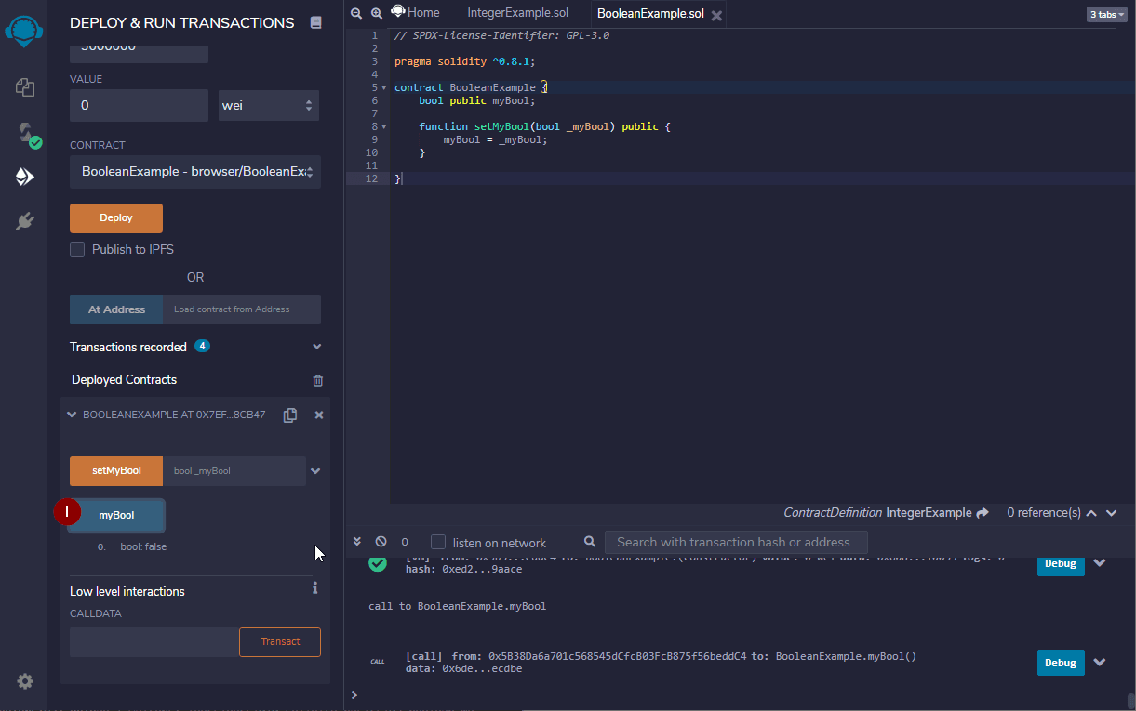Enable the Publish to IPFS checkbox
Screen dimensions: 1136x711
click(77, 249)
